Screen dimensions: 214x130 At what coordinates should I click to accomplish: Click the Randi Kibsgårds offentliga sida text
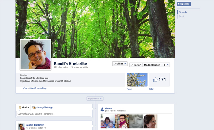tap(34, 78)
